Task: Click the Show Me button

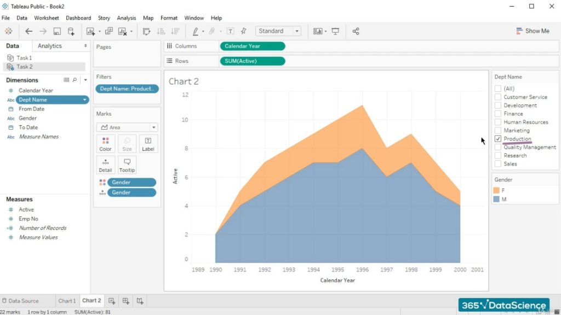Action: [x=533, y=31]
